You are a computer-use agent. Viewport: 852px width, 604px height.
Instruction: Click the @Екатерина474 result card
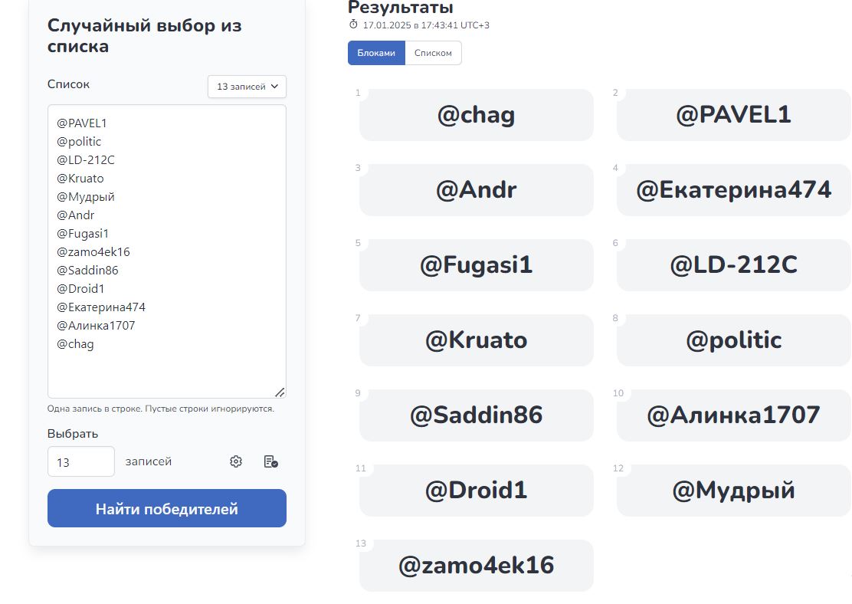coord(733,190)
